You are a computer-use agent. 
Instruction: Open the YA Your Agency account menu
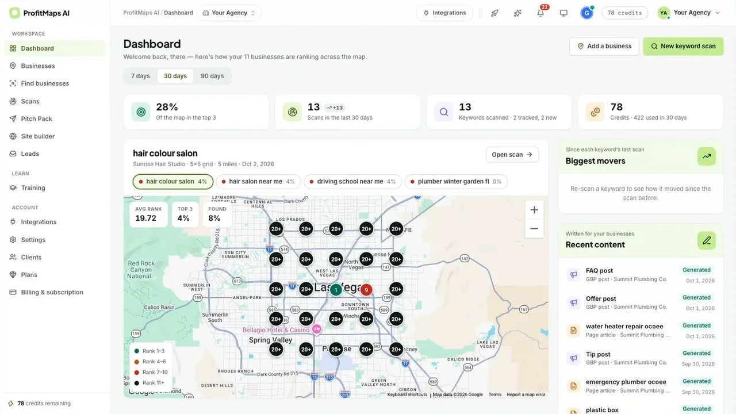point(689,13)
